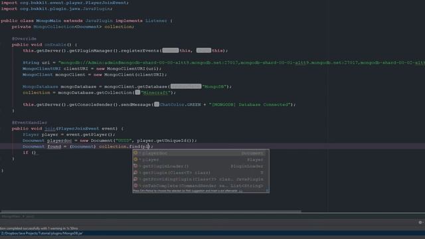The height and width of the screenshot is (239, 425).
Task: Click the Listener interface name
Action: pyautogui.click(x=156, y=21)
